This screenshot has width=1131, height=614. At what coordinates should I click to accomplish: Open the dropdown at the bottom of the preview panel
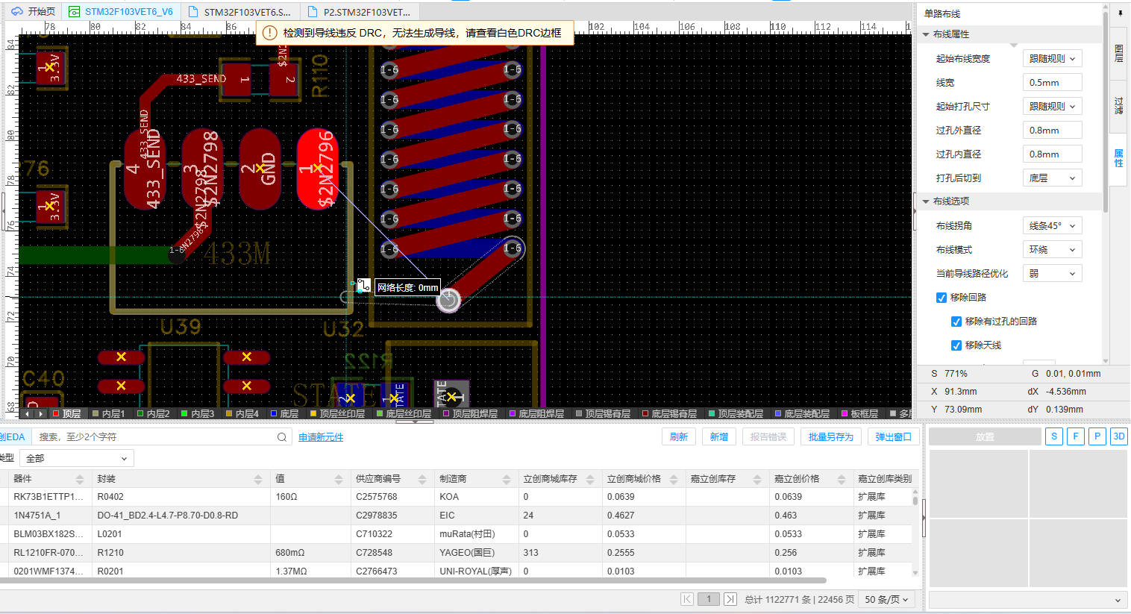1027,600
